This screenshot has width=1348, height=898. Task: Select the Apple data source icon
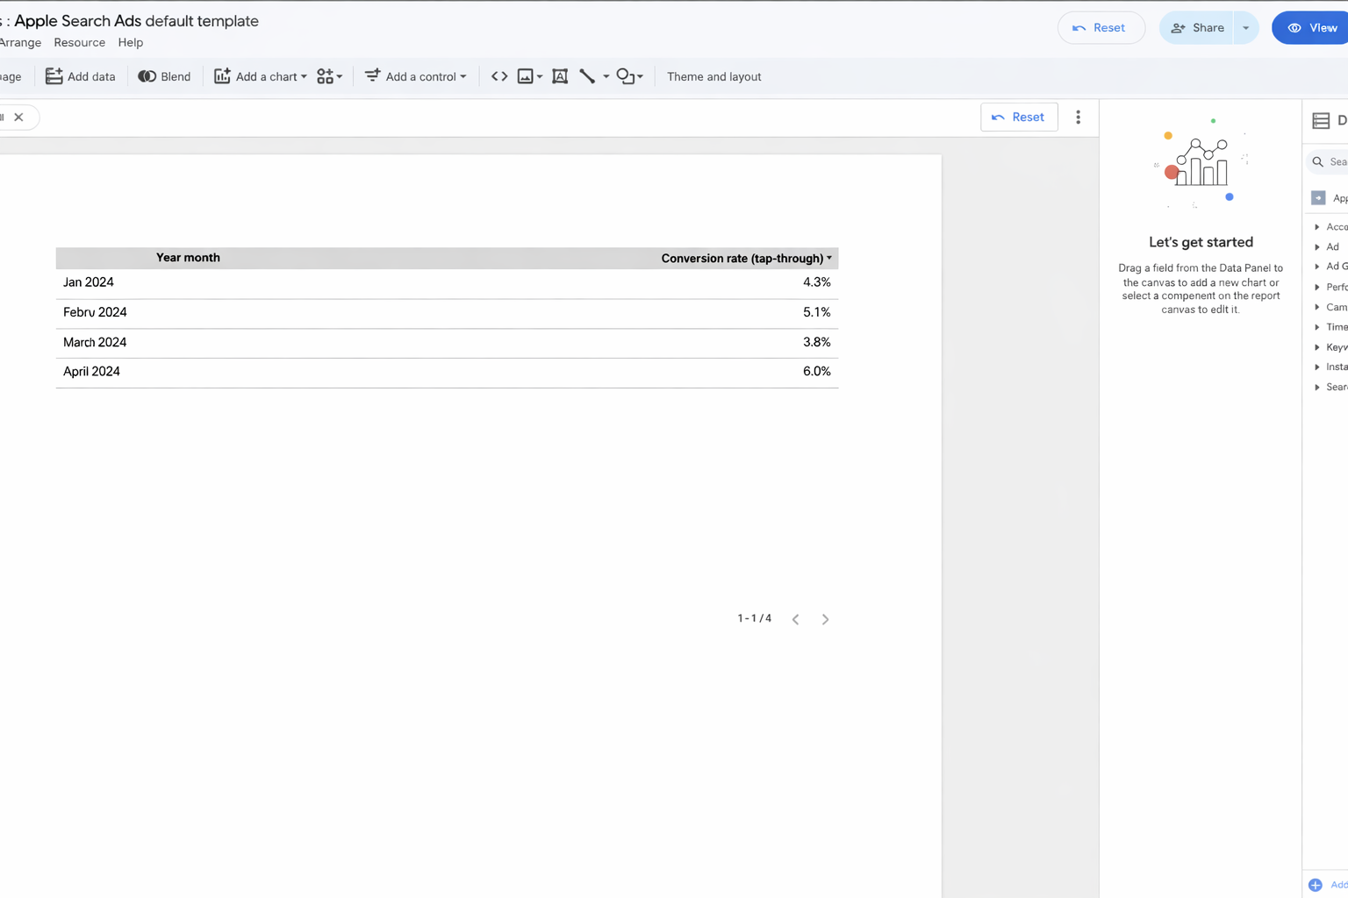(x=1318, y=198)
